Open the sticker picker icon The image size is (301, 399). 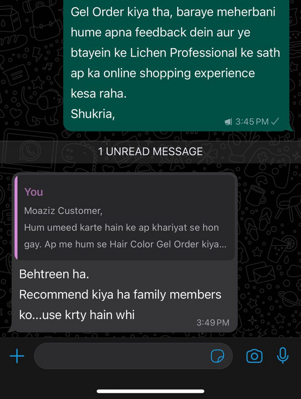[218, 356]
